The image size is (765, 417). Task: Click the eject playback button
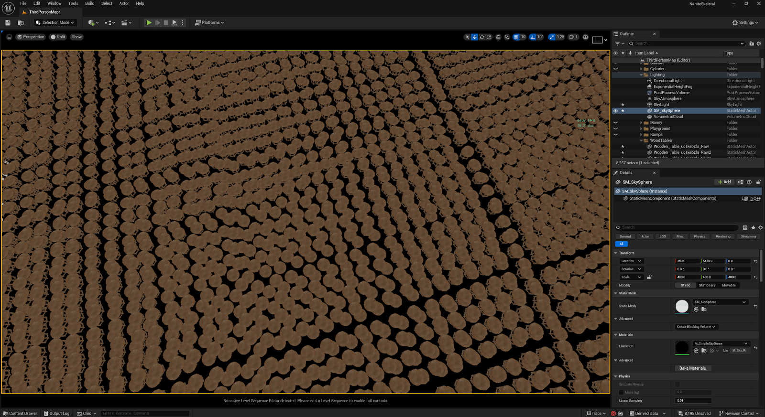(x=175, y=22)
